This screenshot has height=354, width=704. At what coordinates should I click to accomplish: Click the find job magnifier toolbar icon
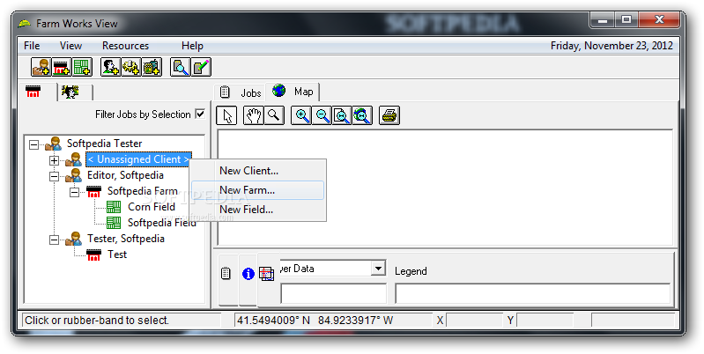click(x=180, y=67)
